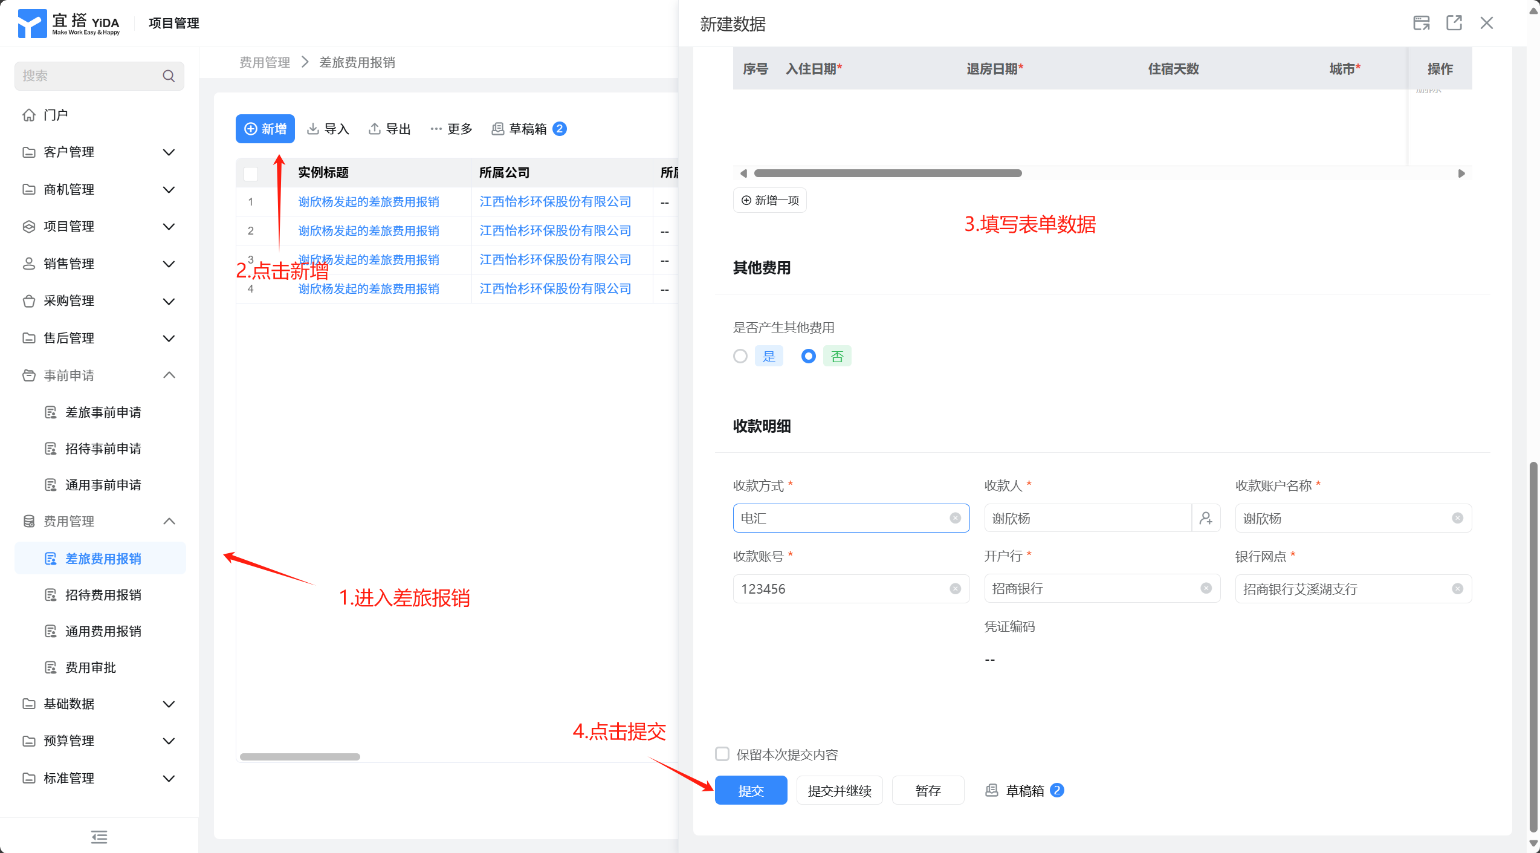
Task: Click the sidebar collapse icon at bottom
Action: click(x=99, y=837)
